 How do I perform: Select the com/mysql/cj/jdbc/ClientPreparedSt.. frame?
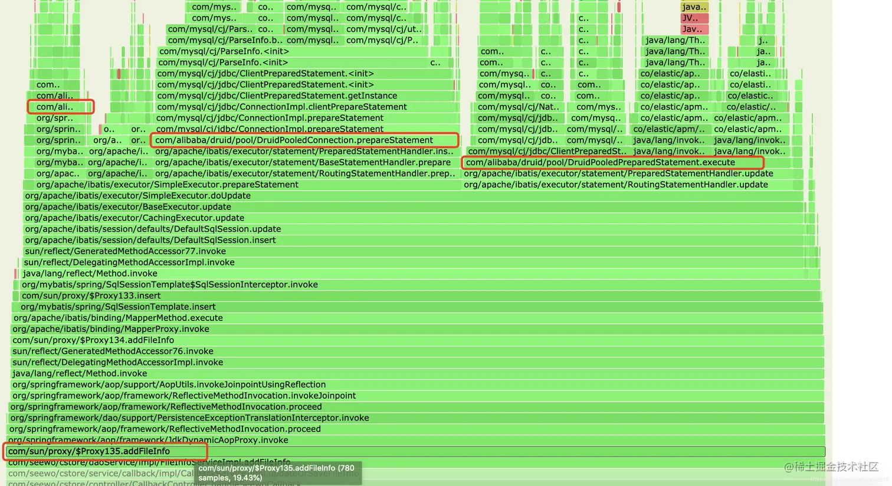(547, 152)
